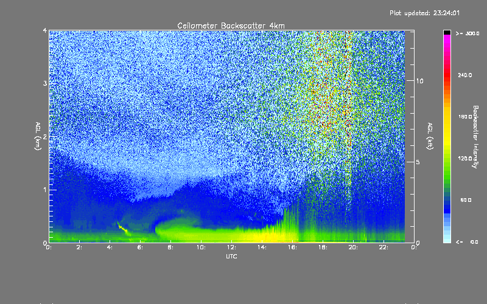Click the AGL (kft) right axis label
This screenshot has width=487, height=304.
pos(429,136)
